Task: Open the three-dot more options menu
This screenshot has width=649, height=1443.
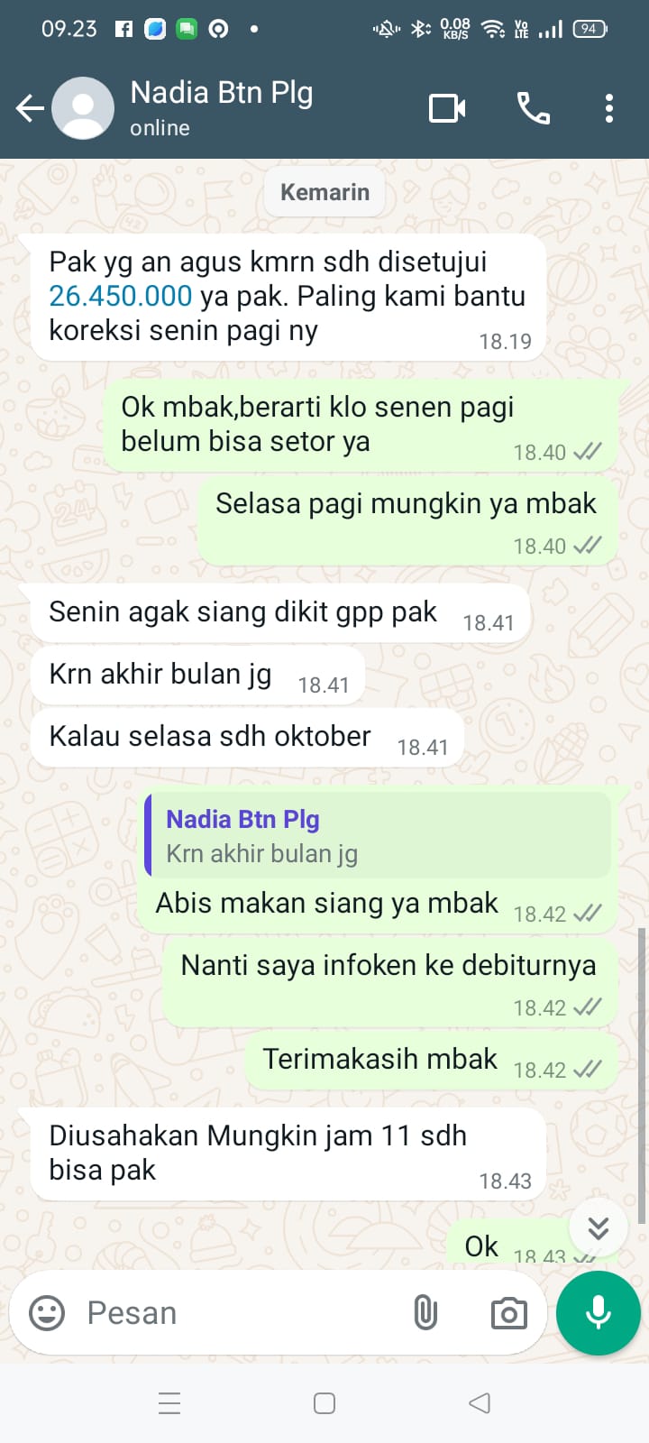Action: [x=609, y=108]
